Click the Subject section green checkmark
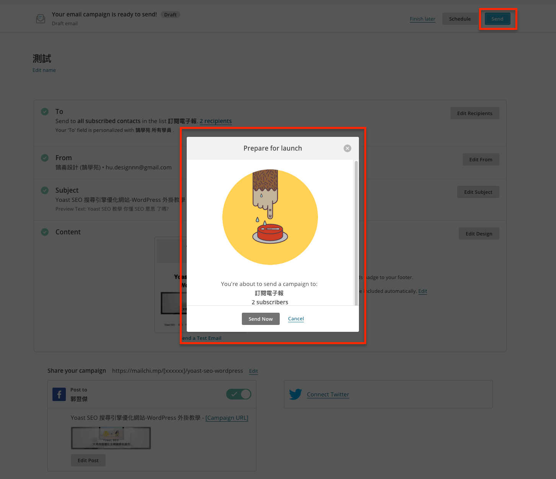The height and width of the screenshot is (479, 556). [45, 190]
